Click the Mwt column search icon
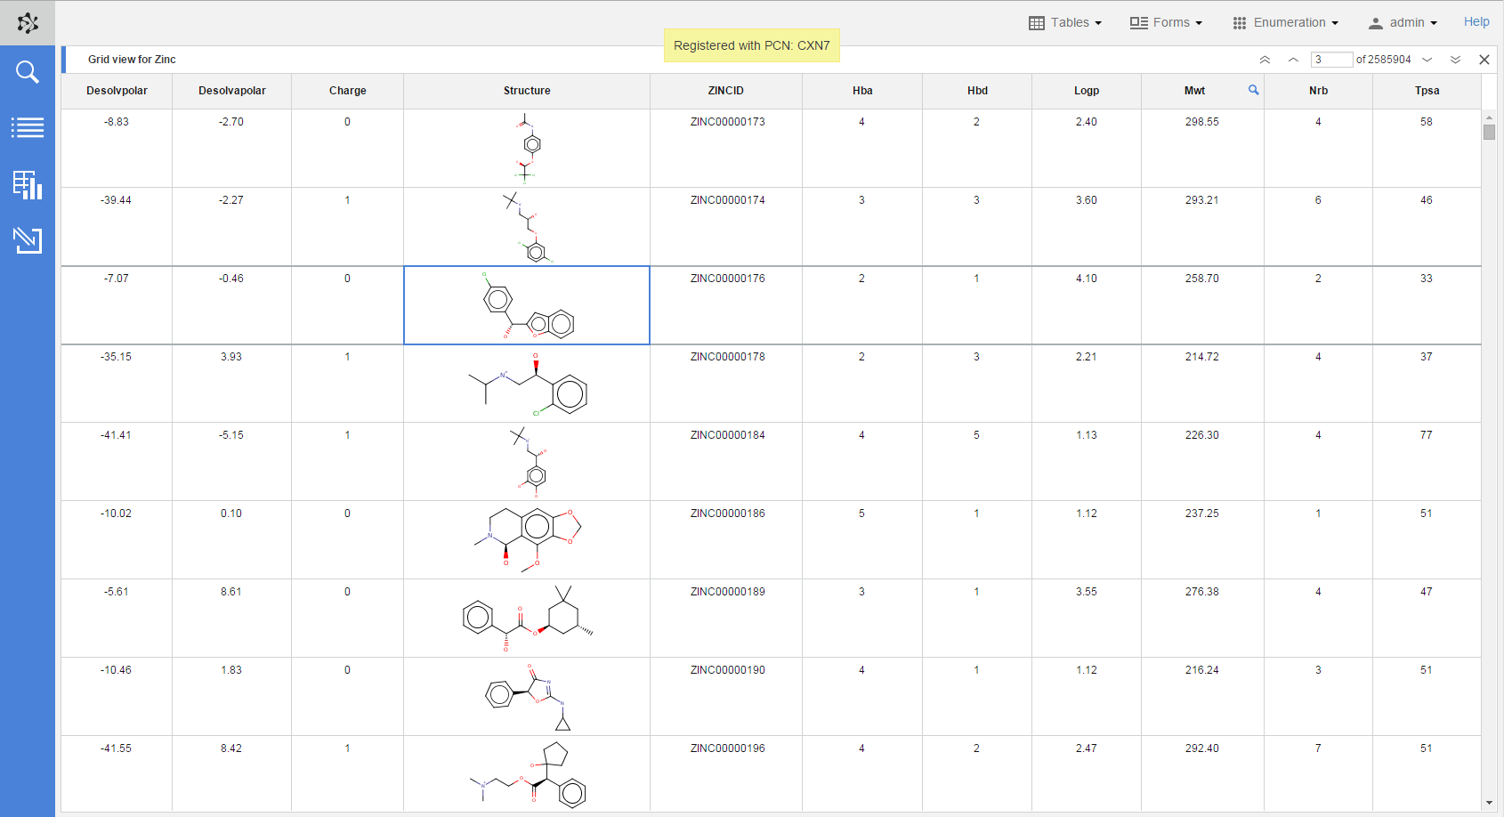The image size is (1504, 817). [1253, 90]
